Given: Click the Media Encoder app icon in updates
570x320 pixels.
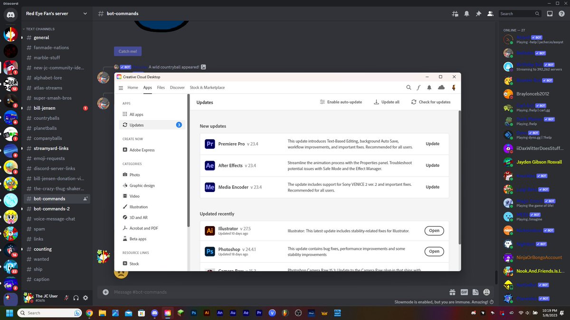Looking at the screenshot, I should coord(210,187).
